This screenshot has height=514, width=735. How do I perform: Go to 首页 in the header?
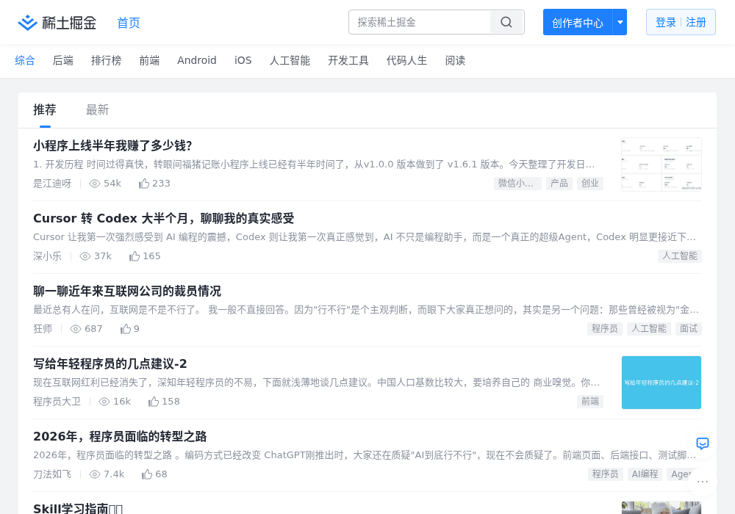[x=129, y=23]
